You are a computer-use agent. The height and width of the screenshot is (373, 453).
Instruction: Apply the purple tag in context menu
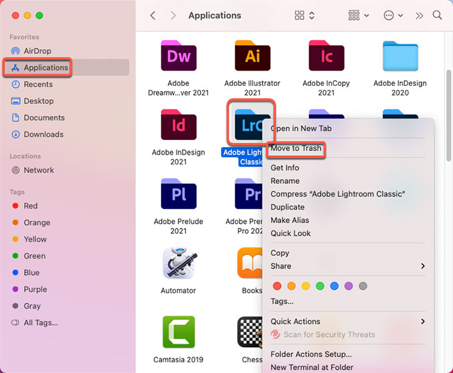click(348, 286)
